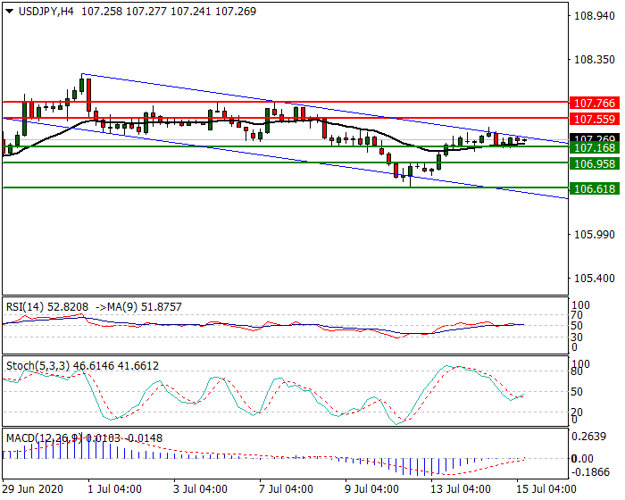The width and height of the screenshot is (625, 500).
Task: Click the Stochastic value 46.6146 41.6612
Action: tap(116, 366)
